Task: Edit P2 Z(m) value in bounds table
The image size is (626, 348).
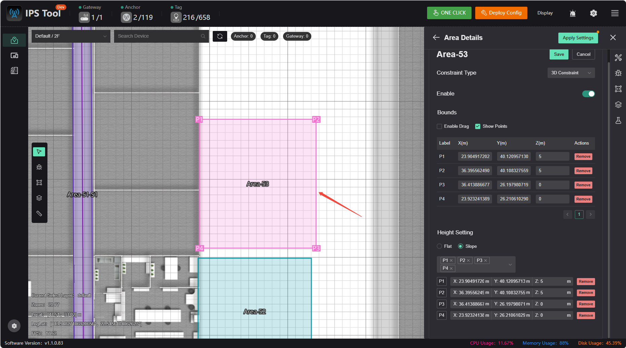Action: click(x=552, y=171)
